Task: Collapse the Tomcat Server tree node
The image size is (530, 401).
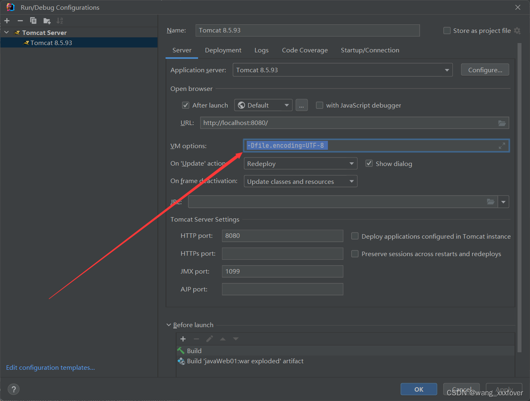Action: tap(6, 32)
